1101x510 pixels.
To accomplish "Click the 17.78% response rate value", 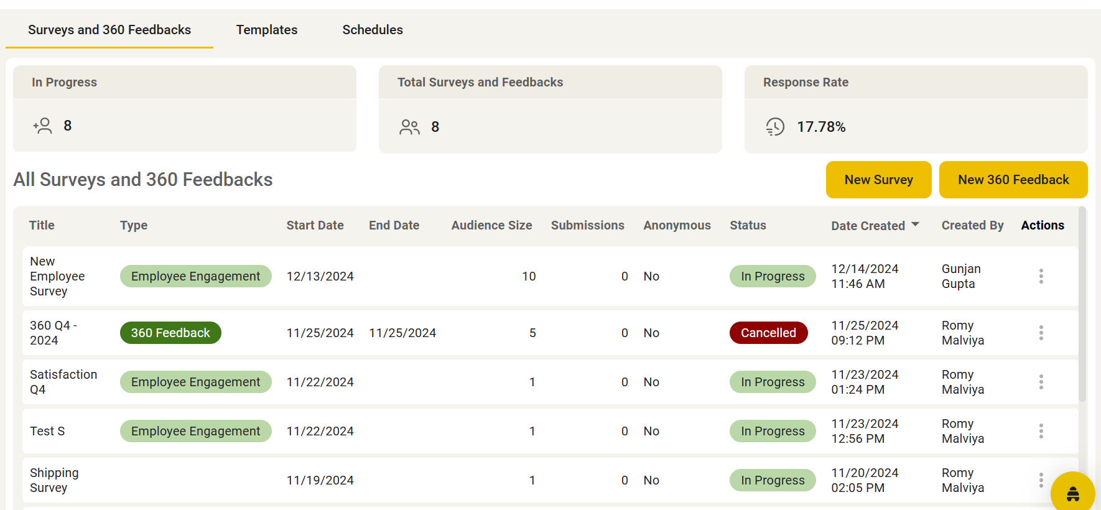I will 821,127.
